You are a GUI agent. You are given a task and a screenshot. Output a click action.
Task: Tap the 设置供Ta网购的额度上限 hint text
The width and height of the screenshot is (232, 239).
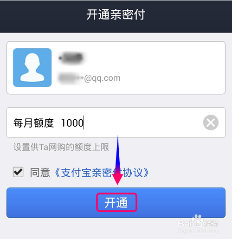click(x=61, y=147)
